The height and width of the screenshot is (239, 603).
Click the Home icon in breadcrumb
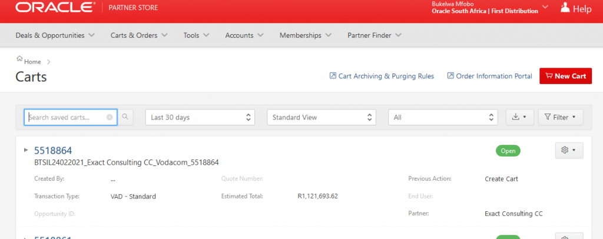click(x=20, y=61)
